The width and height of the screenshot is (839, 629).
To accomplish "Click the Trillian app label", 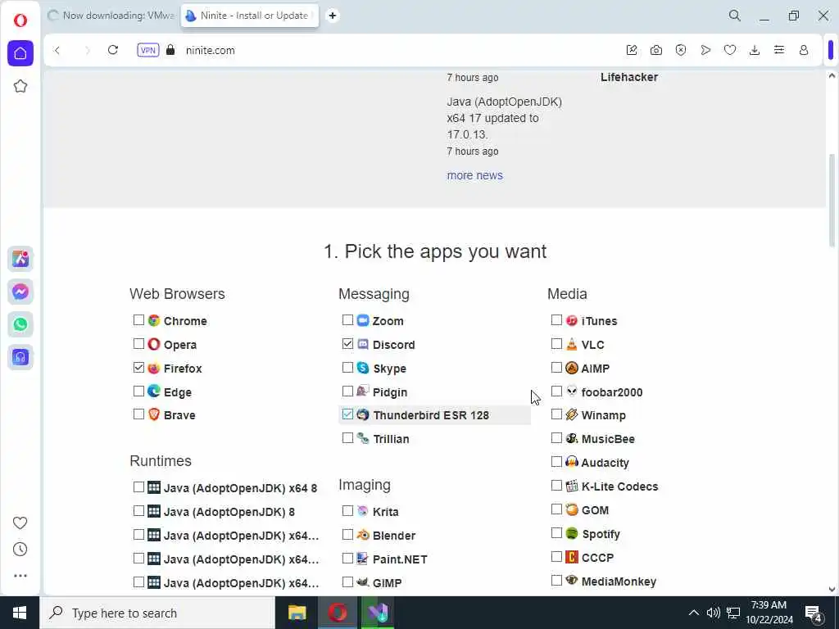I will click(x=391, y=439).
